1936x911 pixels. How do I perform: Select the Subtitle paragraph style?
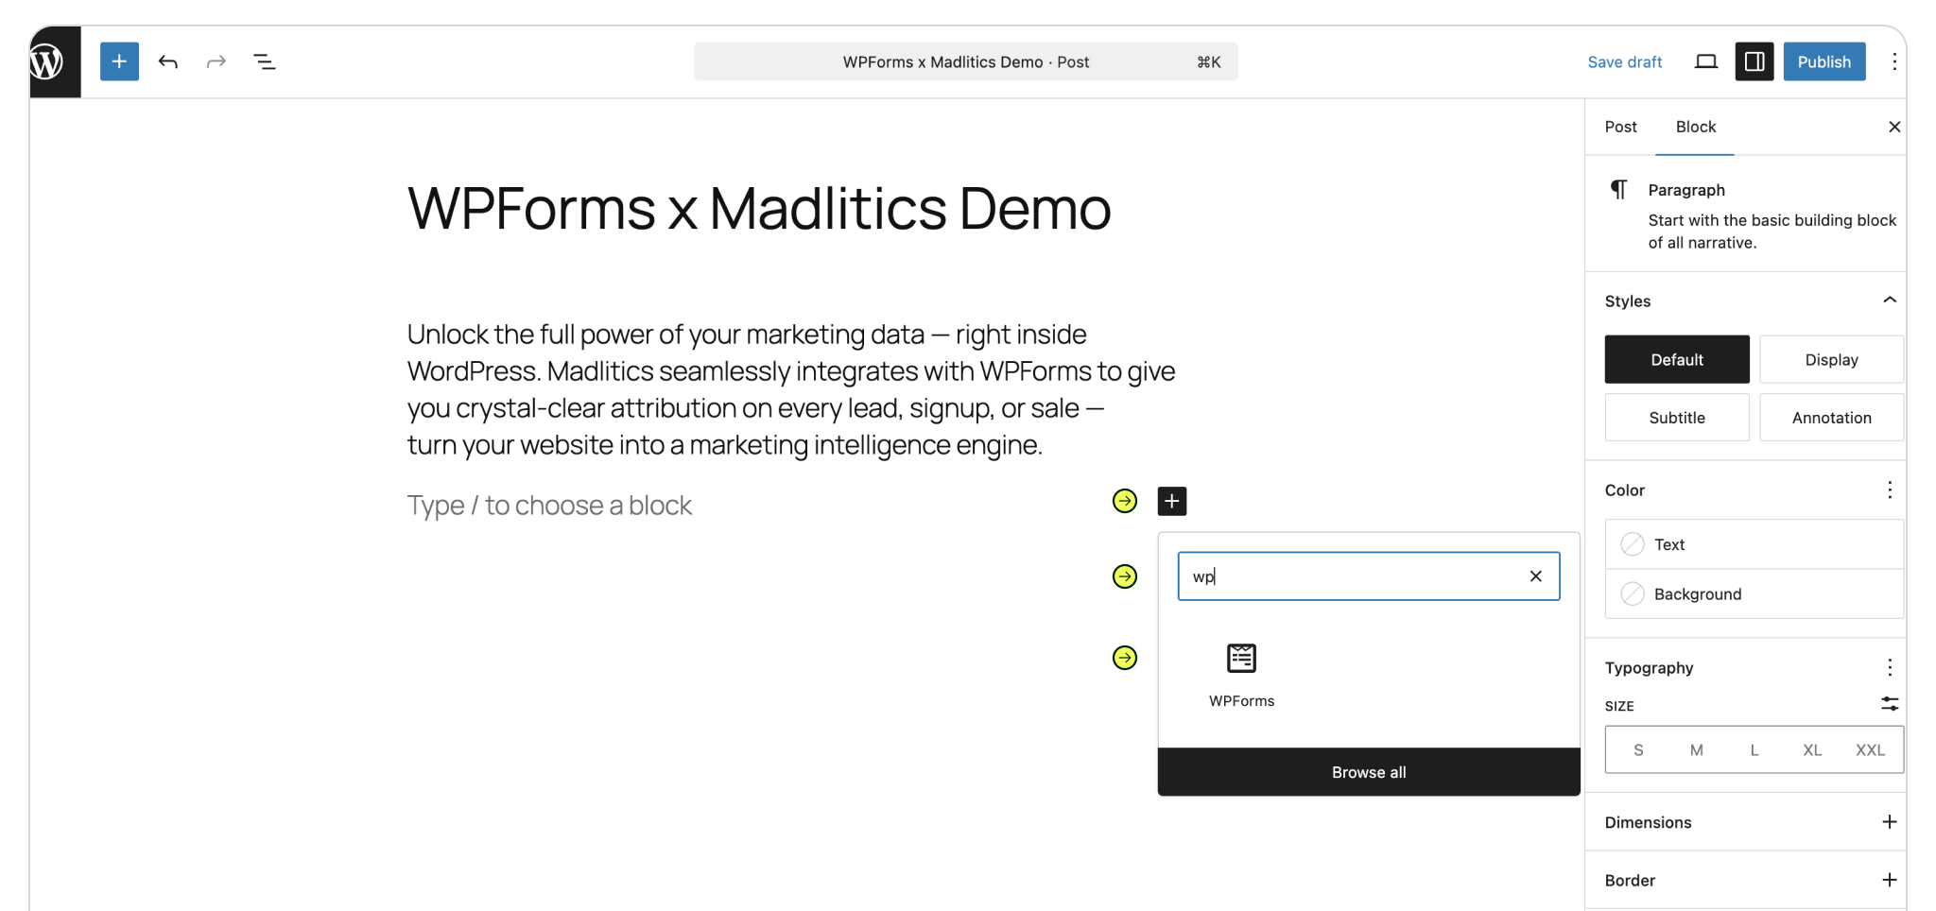point(1677,418)
